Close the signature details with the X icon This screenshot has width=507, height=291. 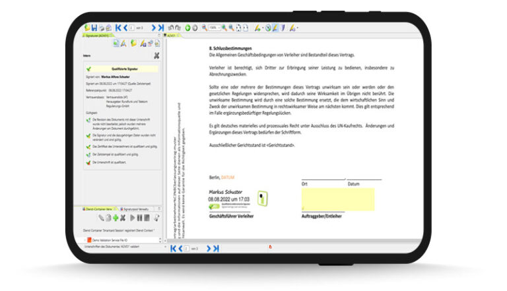156,56
